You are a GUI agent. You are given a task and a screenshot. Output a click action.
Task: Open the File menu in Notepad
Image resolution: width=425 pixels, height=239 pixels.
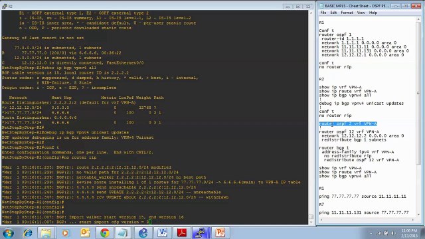click(323, 13)
